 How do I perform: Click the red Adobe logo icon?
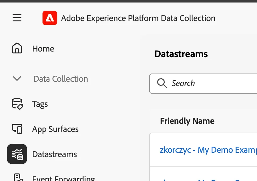[x=50, y=18]
